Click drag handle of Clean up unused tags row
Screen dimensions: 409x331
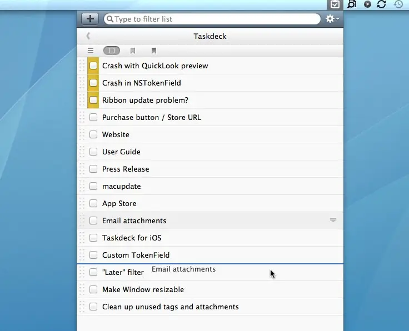(x=82, y=307)
